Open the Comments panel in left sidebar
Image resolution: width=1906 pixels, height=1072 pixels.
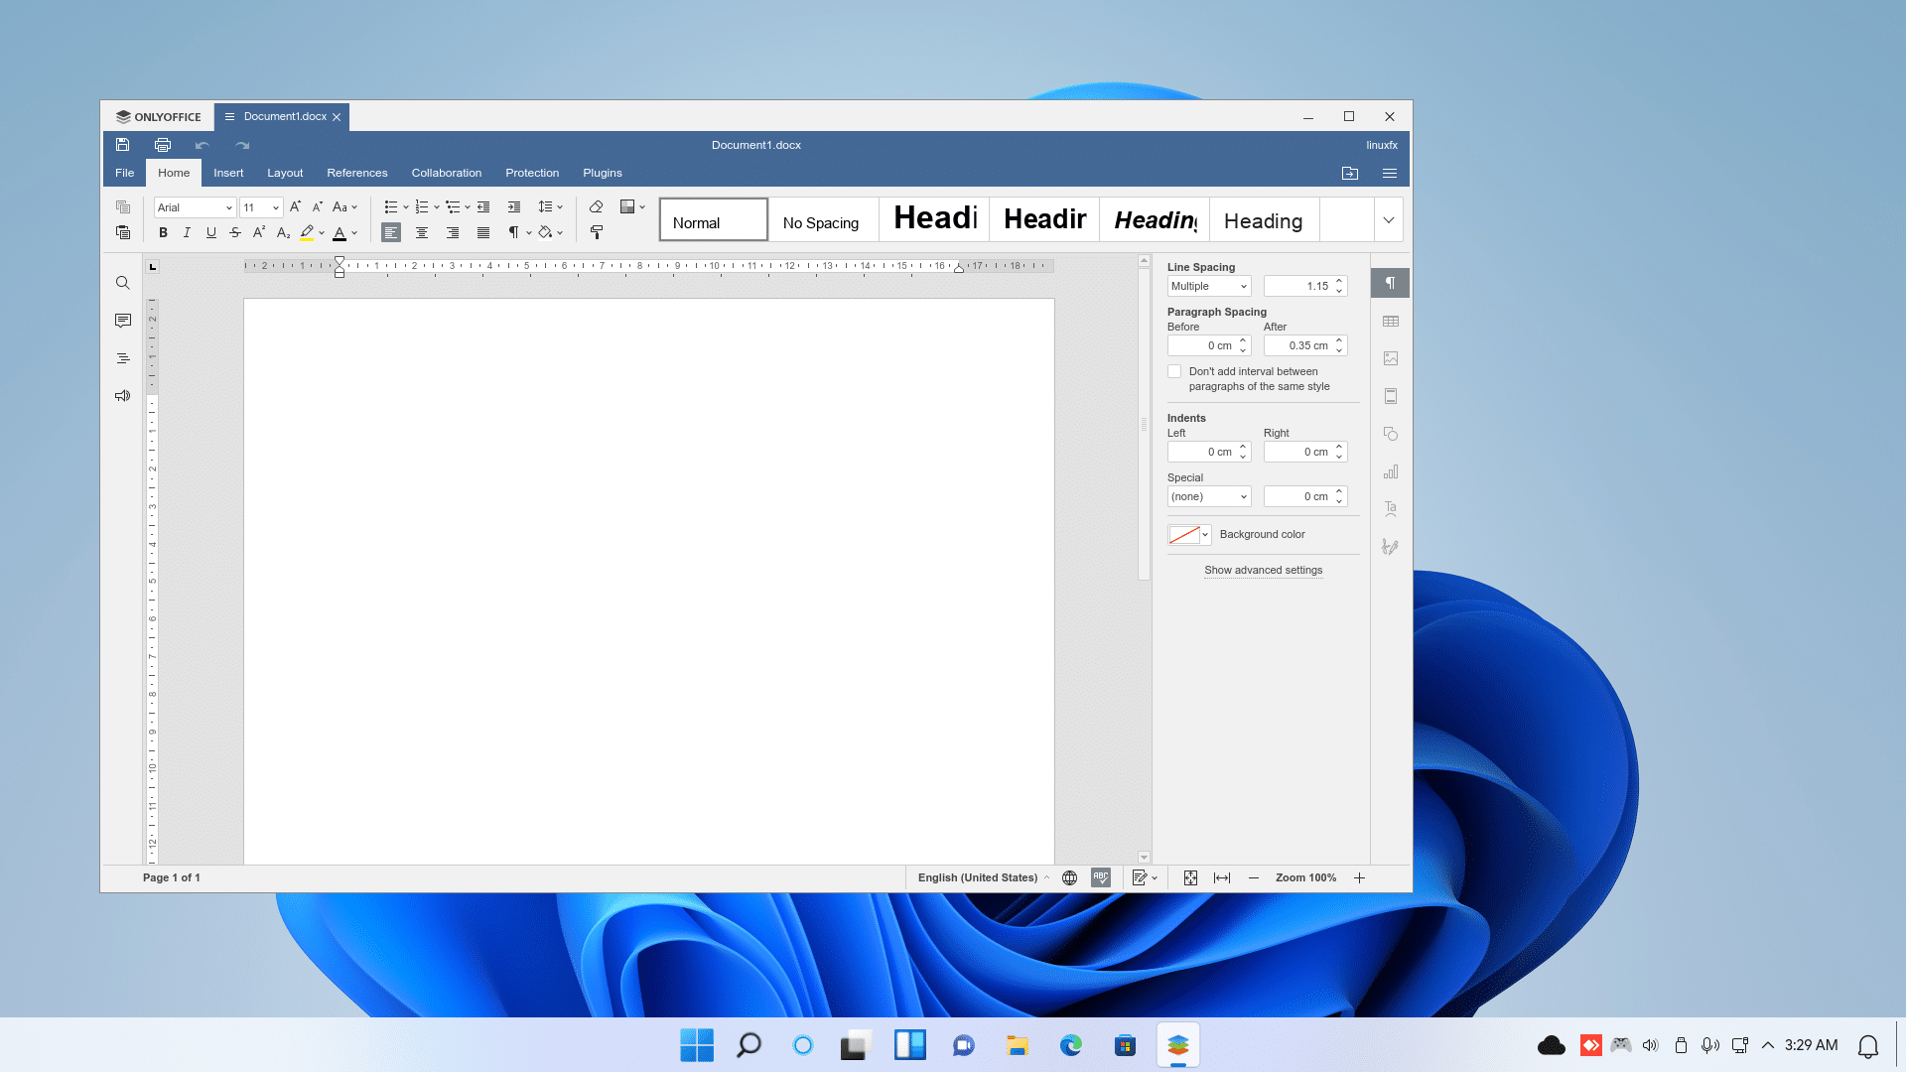click(123, 321)
